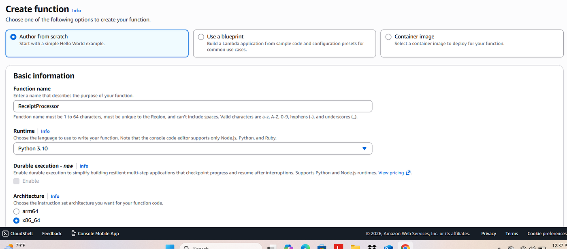Open CloudShell from the footer bar
Screen dimensions: 567x249
pos(18,234)
